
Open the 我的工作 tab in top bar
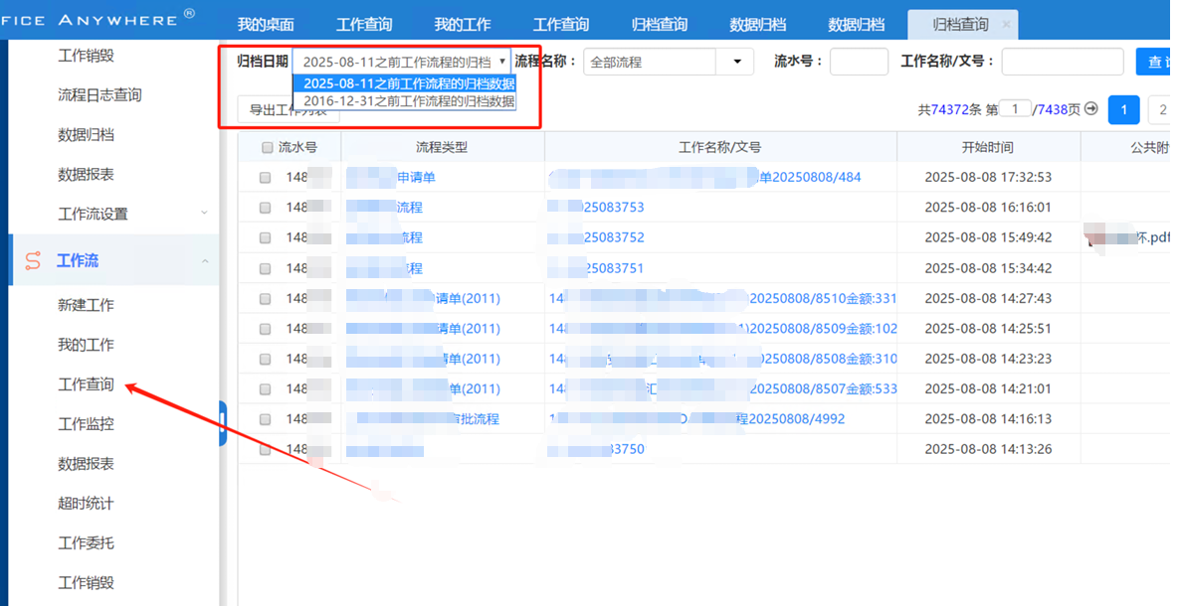click(463, 24)
